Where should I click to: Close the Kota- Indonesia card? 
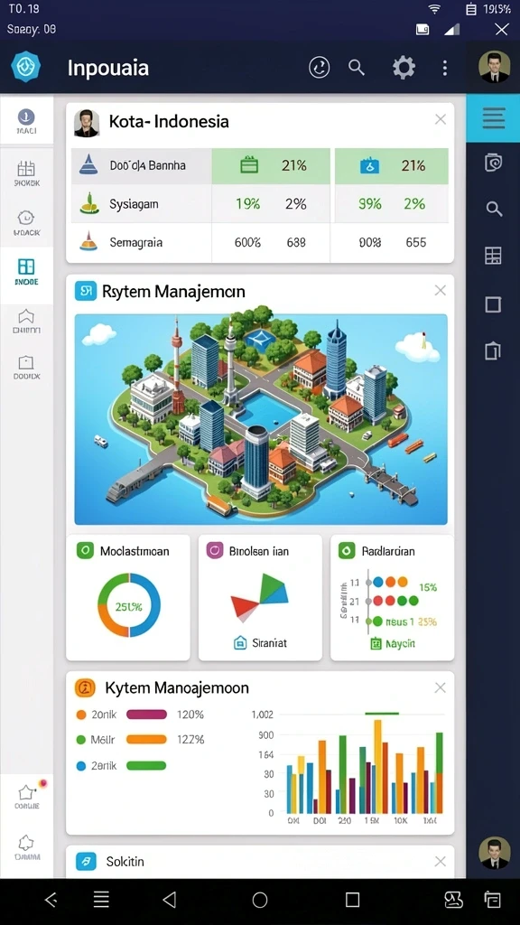tap(441, 119)
